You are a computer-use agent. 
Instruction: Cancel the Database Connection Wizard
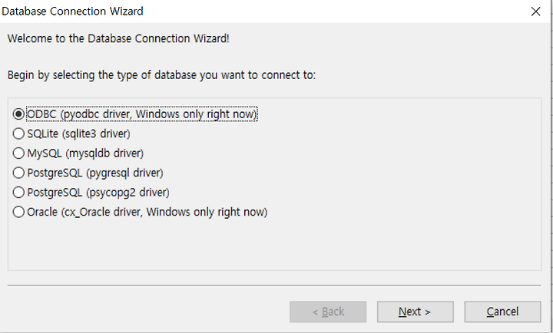coord(502,312)
